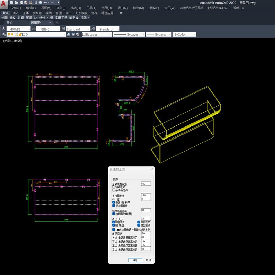Open the 文件(F) menu
This screenshot has width=275, height=275.
click(x=16, y=8)
